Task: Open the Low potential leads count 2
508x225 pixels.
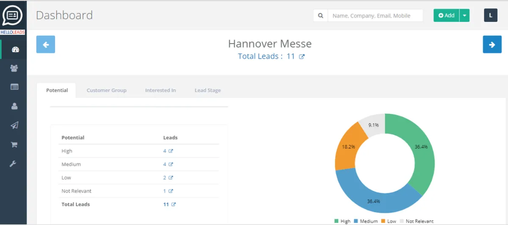Action: click(x=165, y=178)
